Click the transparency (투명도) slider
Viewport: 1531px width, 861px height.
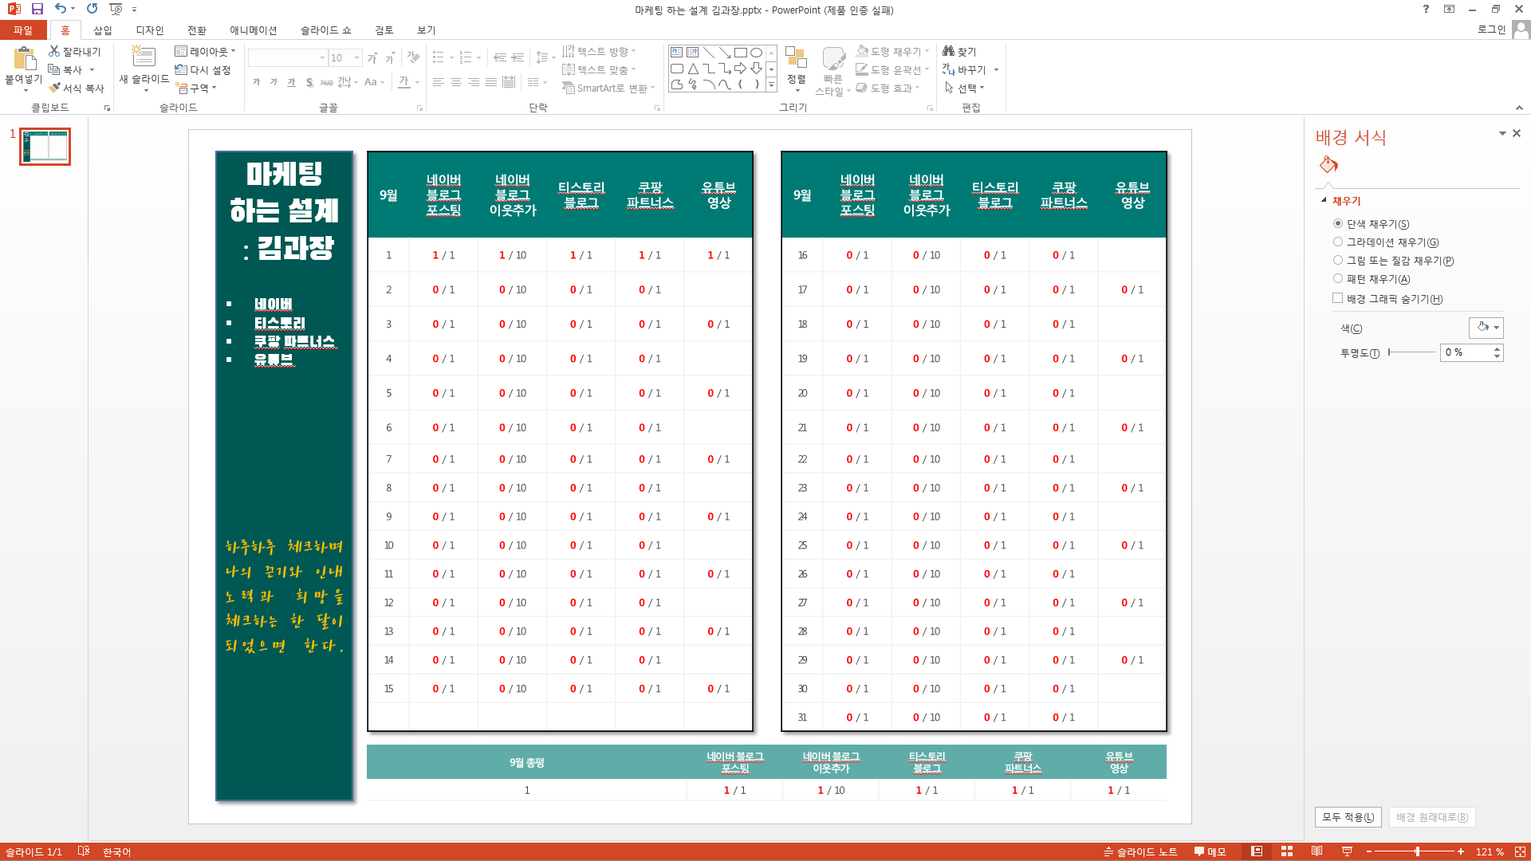tap(1411, 352)
